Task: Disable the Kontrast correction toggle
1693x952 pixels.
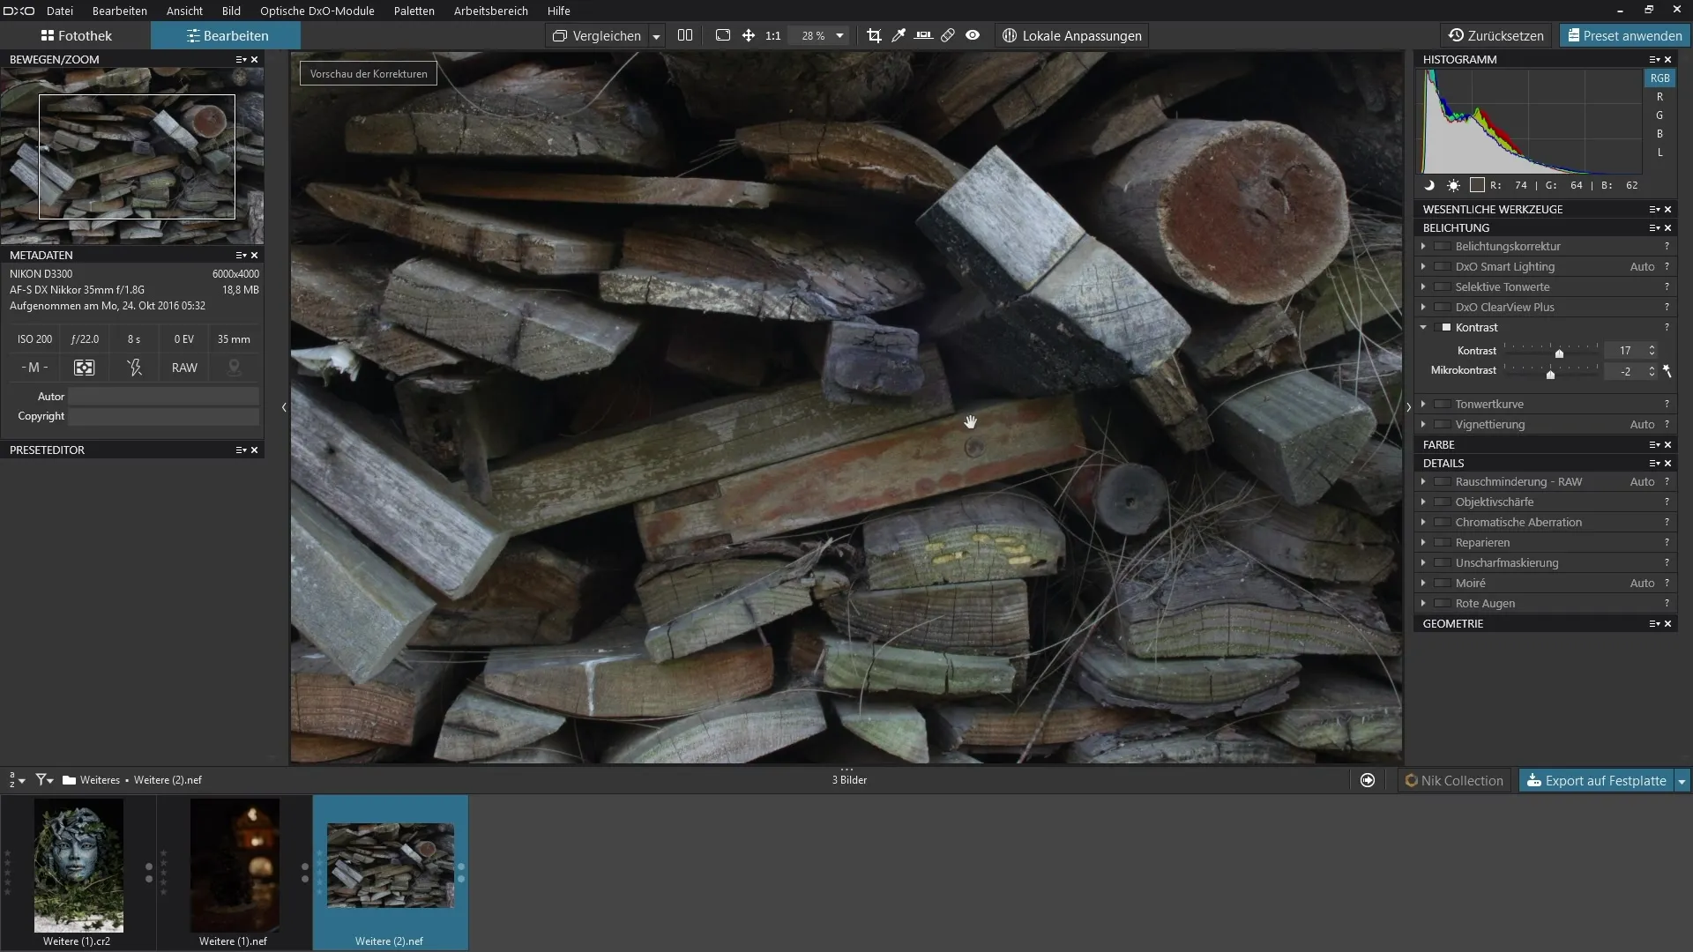Action: (x=1443, y=328)
